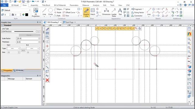The width and height of the screenshot is (195, 109).
Task: Click the 2D Projection tool
Action: 36,12
